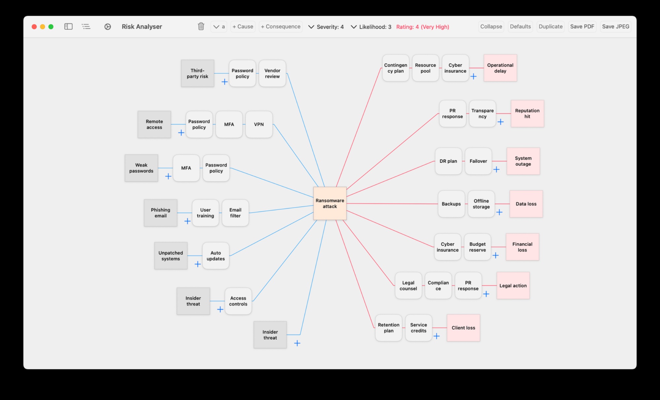Click the plus icon beside Offline storage on Data loss branch
Screen dimensions: 660x400
(x=499, y=212)
